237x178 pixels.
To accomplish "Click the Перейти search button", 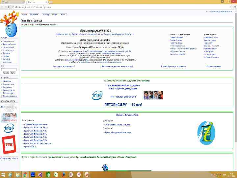I will tap(6, 73).
